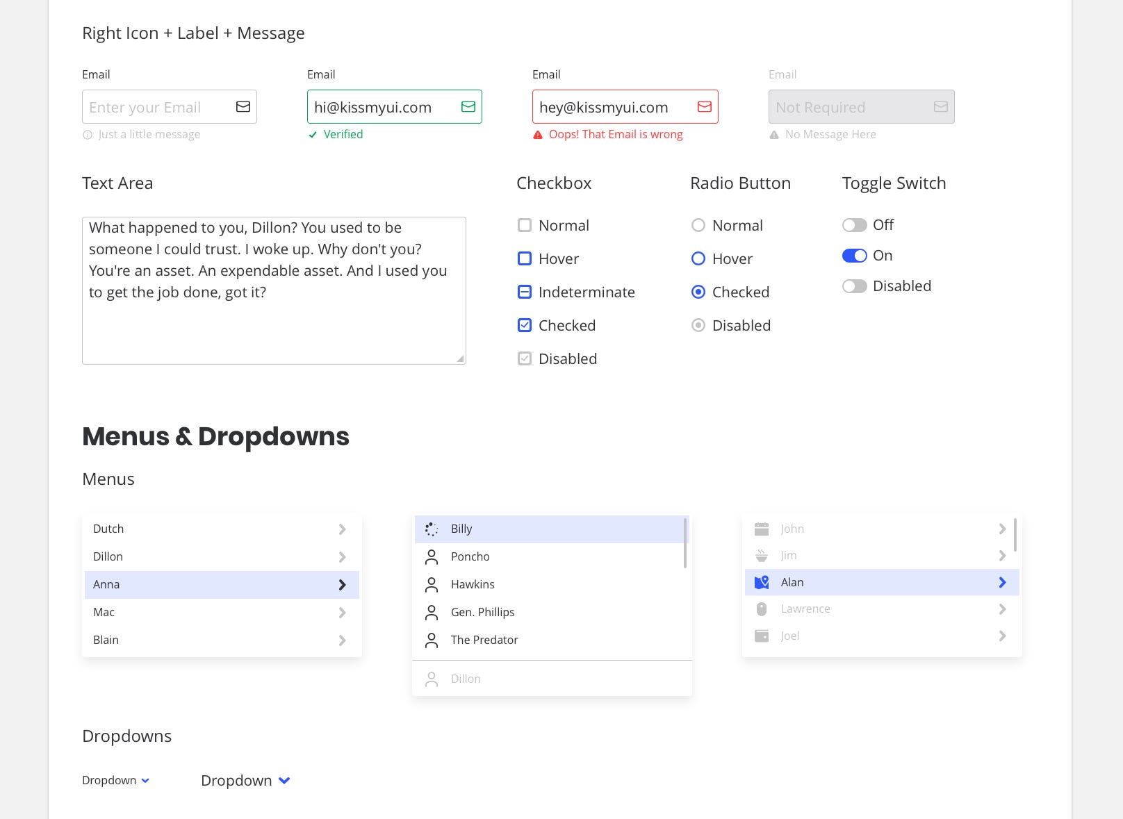Click the person icon next to Gen. Phillips
Viewport: 1123px width, 819px height.
tap(432, 613)
